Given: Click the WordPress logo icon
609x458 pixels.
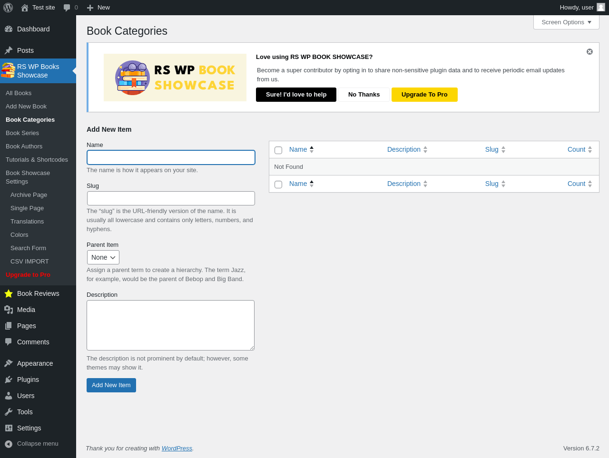Looking at the screenshot, I should [8, 8].
